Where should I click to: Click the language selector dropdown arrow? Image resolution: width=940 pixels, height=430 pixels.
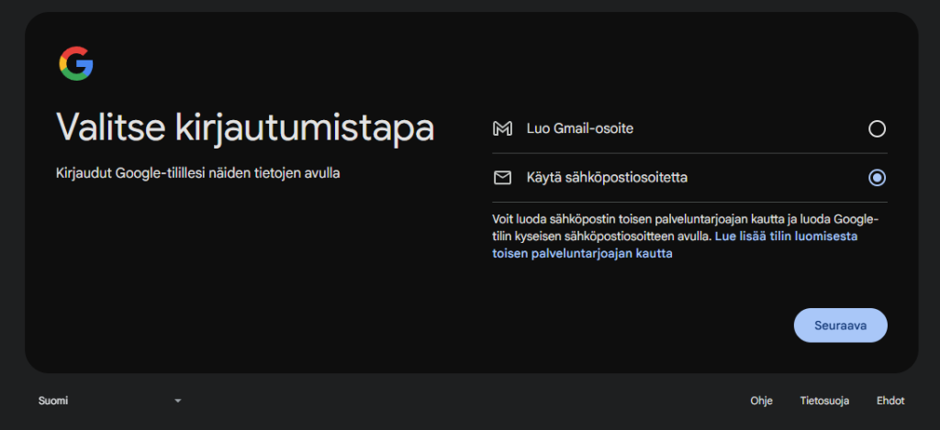[178, 401]
